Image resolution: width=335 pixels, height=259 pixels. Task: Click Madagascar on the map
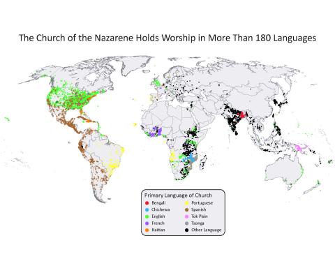point(203,163)
